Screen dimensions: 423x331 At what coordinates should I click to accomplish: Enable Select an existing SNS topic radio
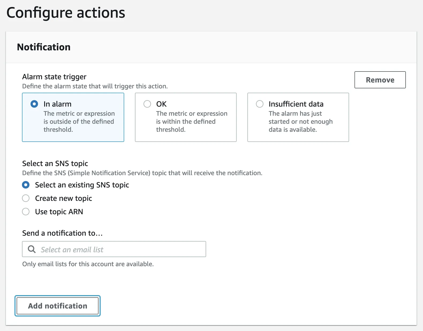tap(26, 185)
